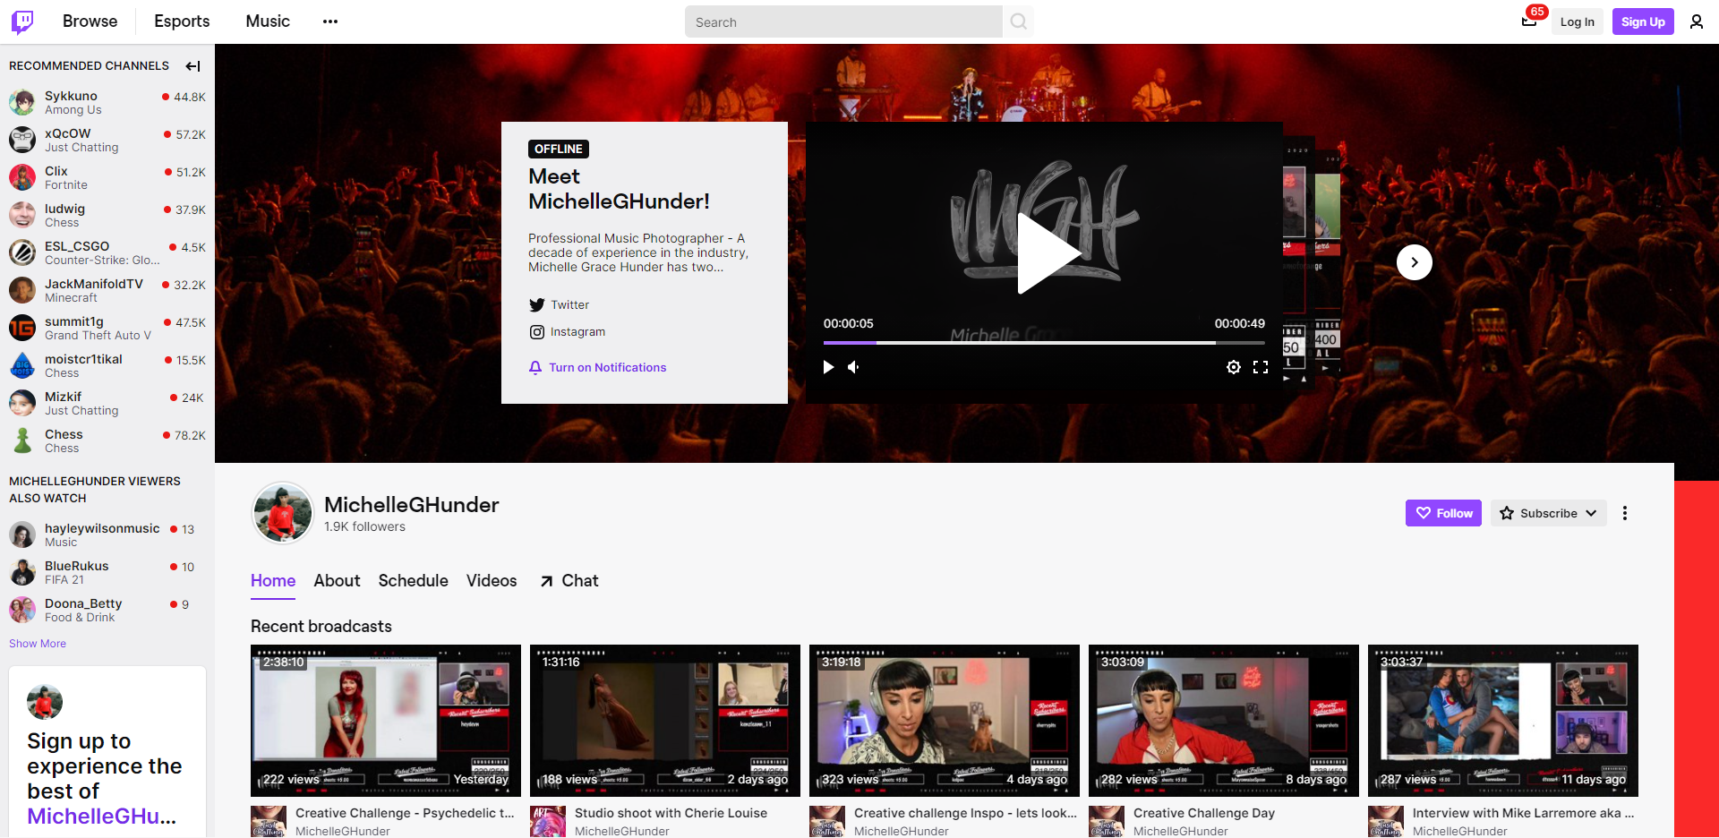
Task: Click the 'Recent broadcasts' heading
Action: [x=321, y=626]
